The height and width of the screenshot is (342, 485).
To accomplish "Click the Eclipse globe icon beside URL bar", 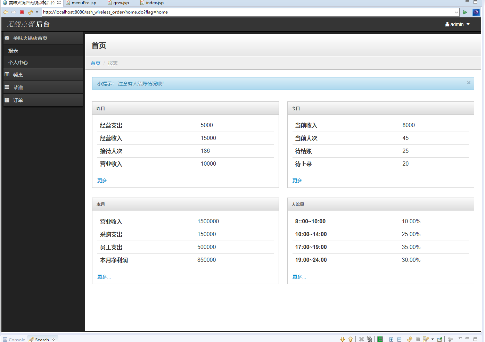I will point(476,12).
